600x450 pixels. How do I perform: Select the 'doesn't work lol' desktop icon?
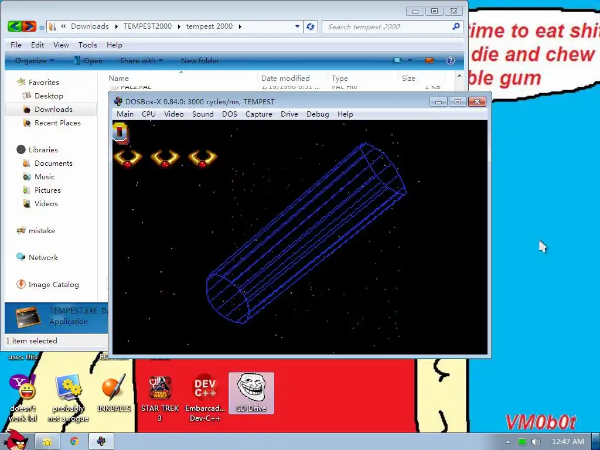click(x=23, y=398)
